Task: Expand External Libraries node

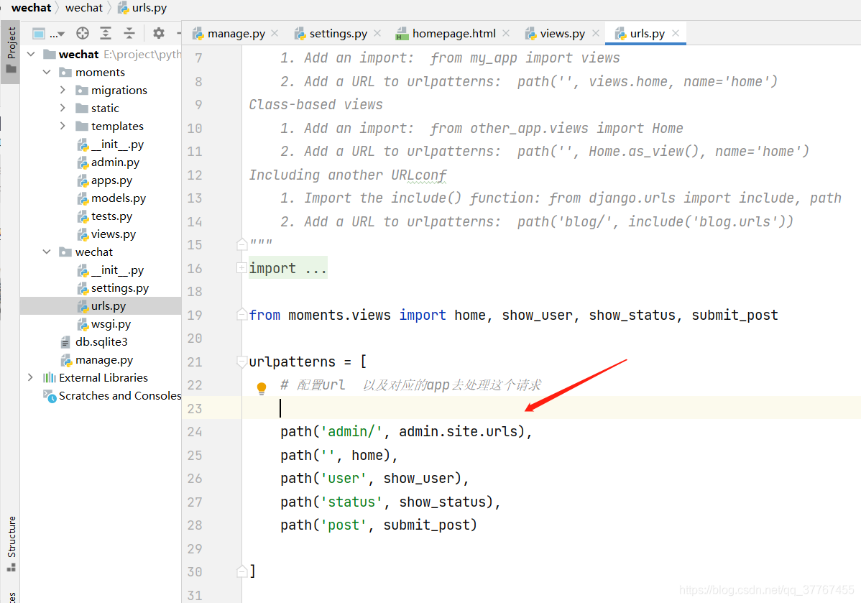Action: (x=31, y=377)
